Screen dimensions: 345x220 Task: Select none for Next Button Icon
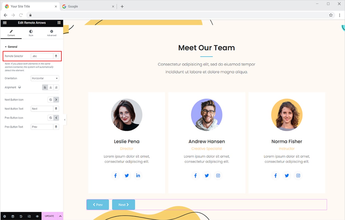[x=51, y=100]
